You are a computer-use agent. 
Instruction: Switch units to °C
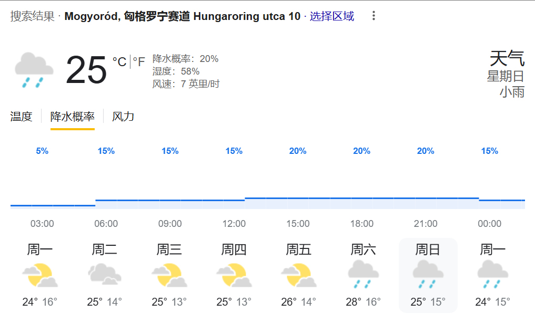pyautogui.click(x=119, y=61)
